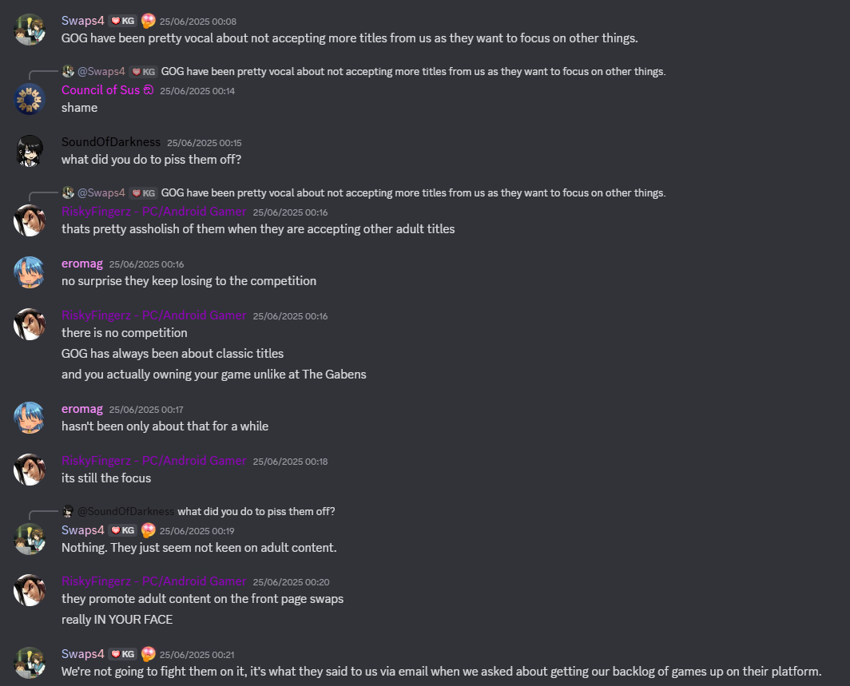Jump to quoted 'what did you do to piss them off?' reply

[x=256, y=512]
